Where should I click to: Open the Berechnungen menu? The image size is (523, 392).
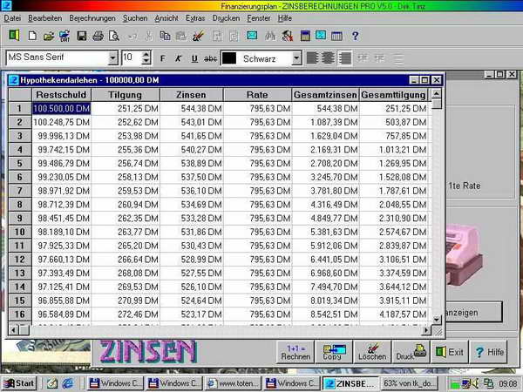click(92, 17)
